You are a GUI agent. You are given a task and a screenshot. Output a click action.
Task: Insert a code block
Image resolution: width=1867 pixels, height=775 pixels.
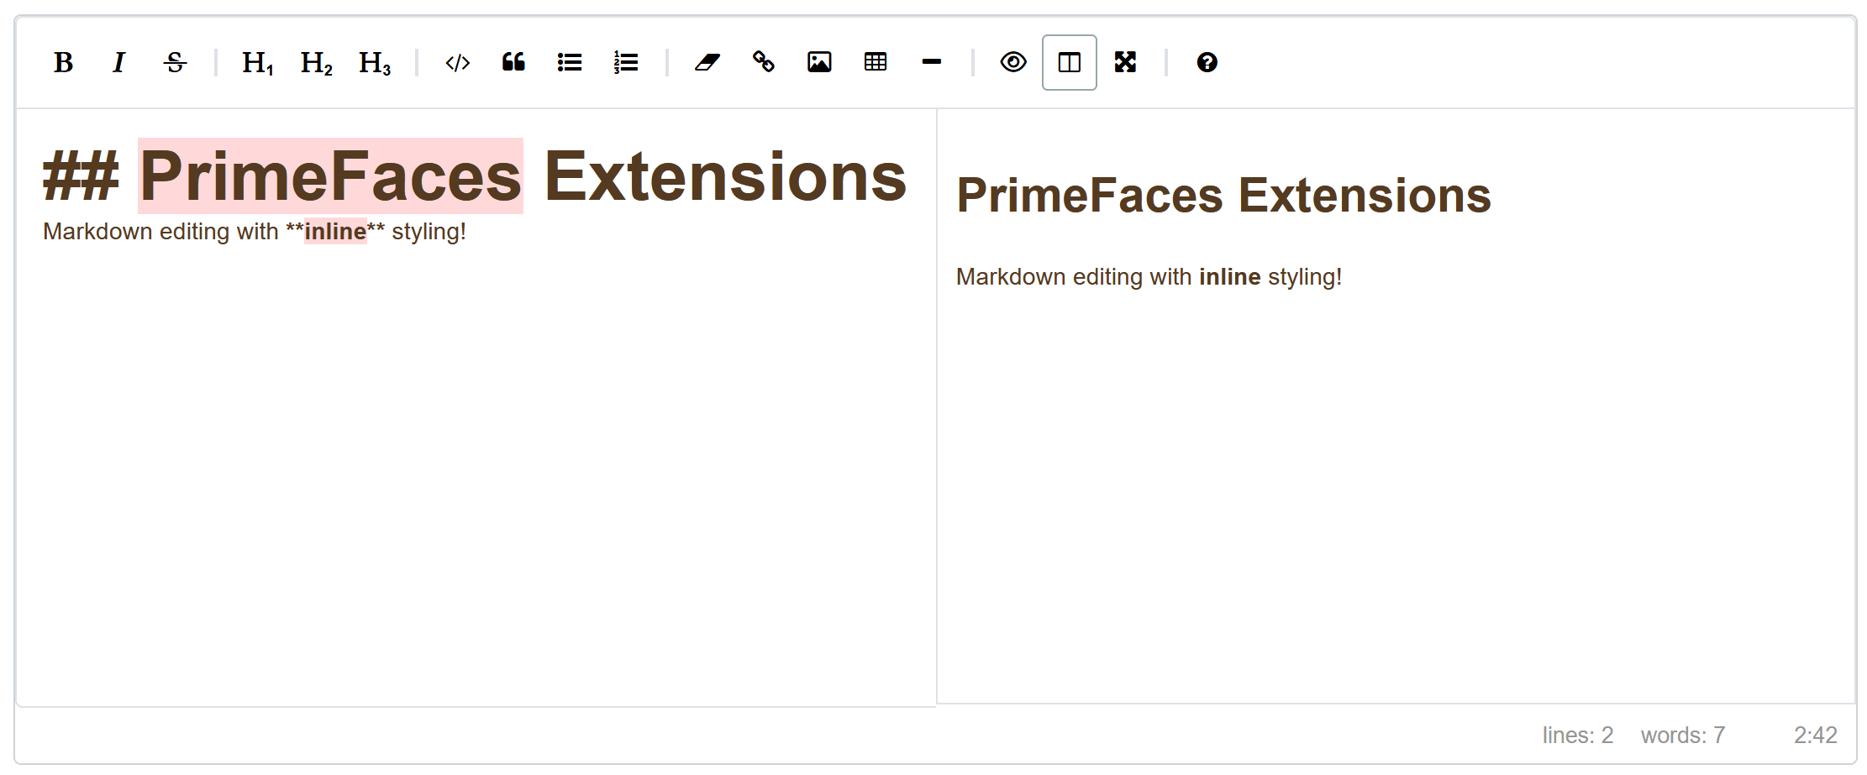tap(458, 62)
